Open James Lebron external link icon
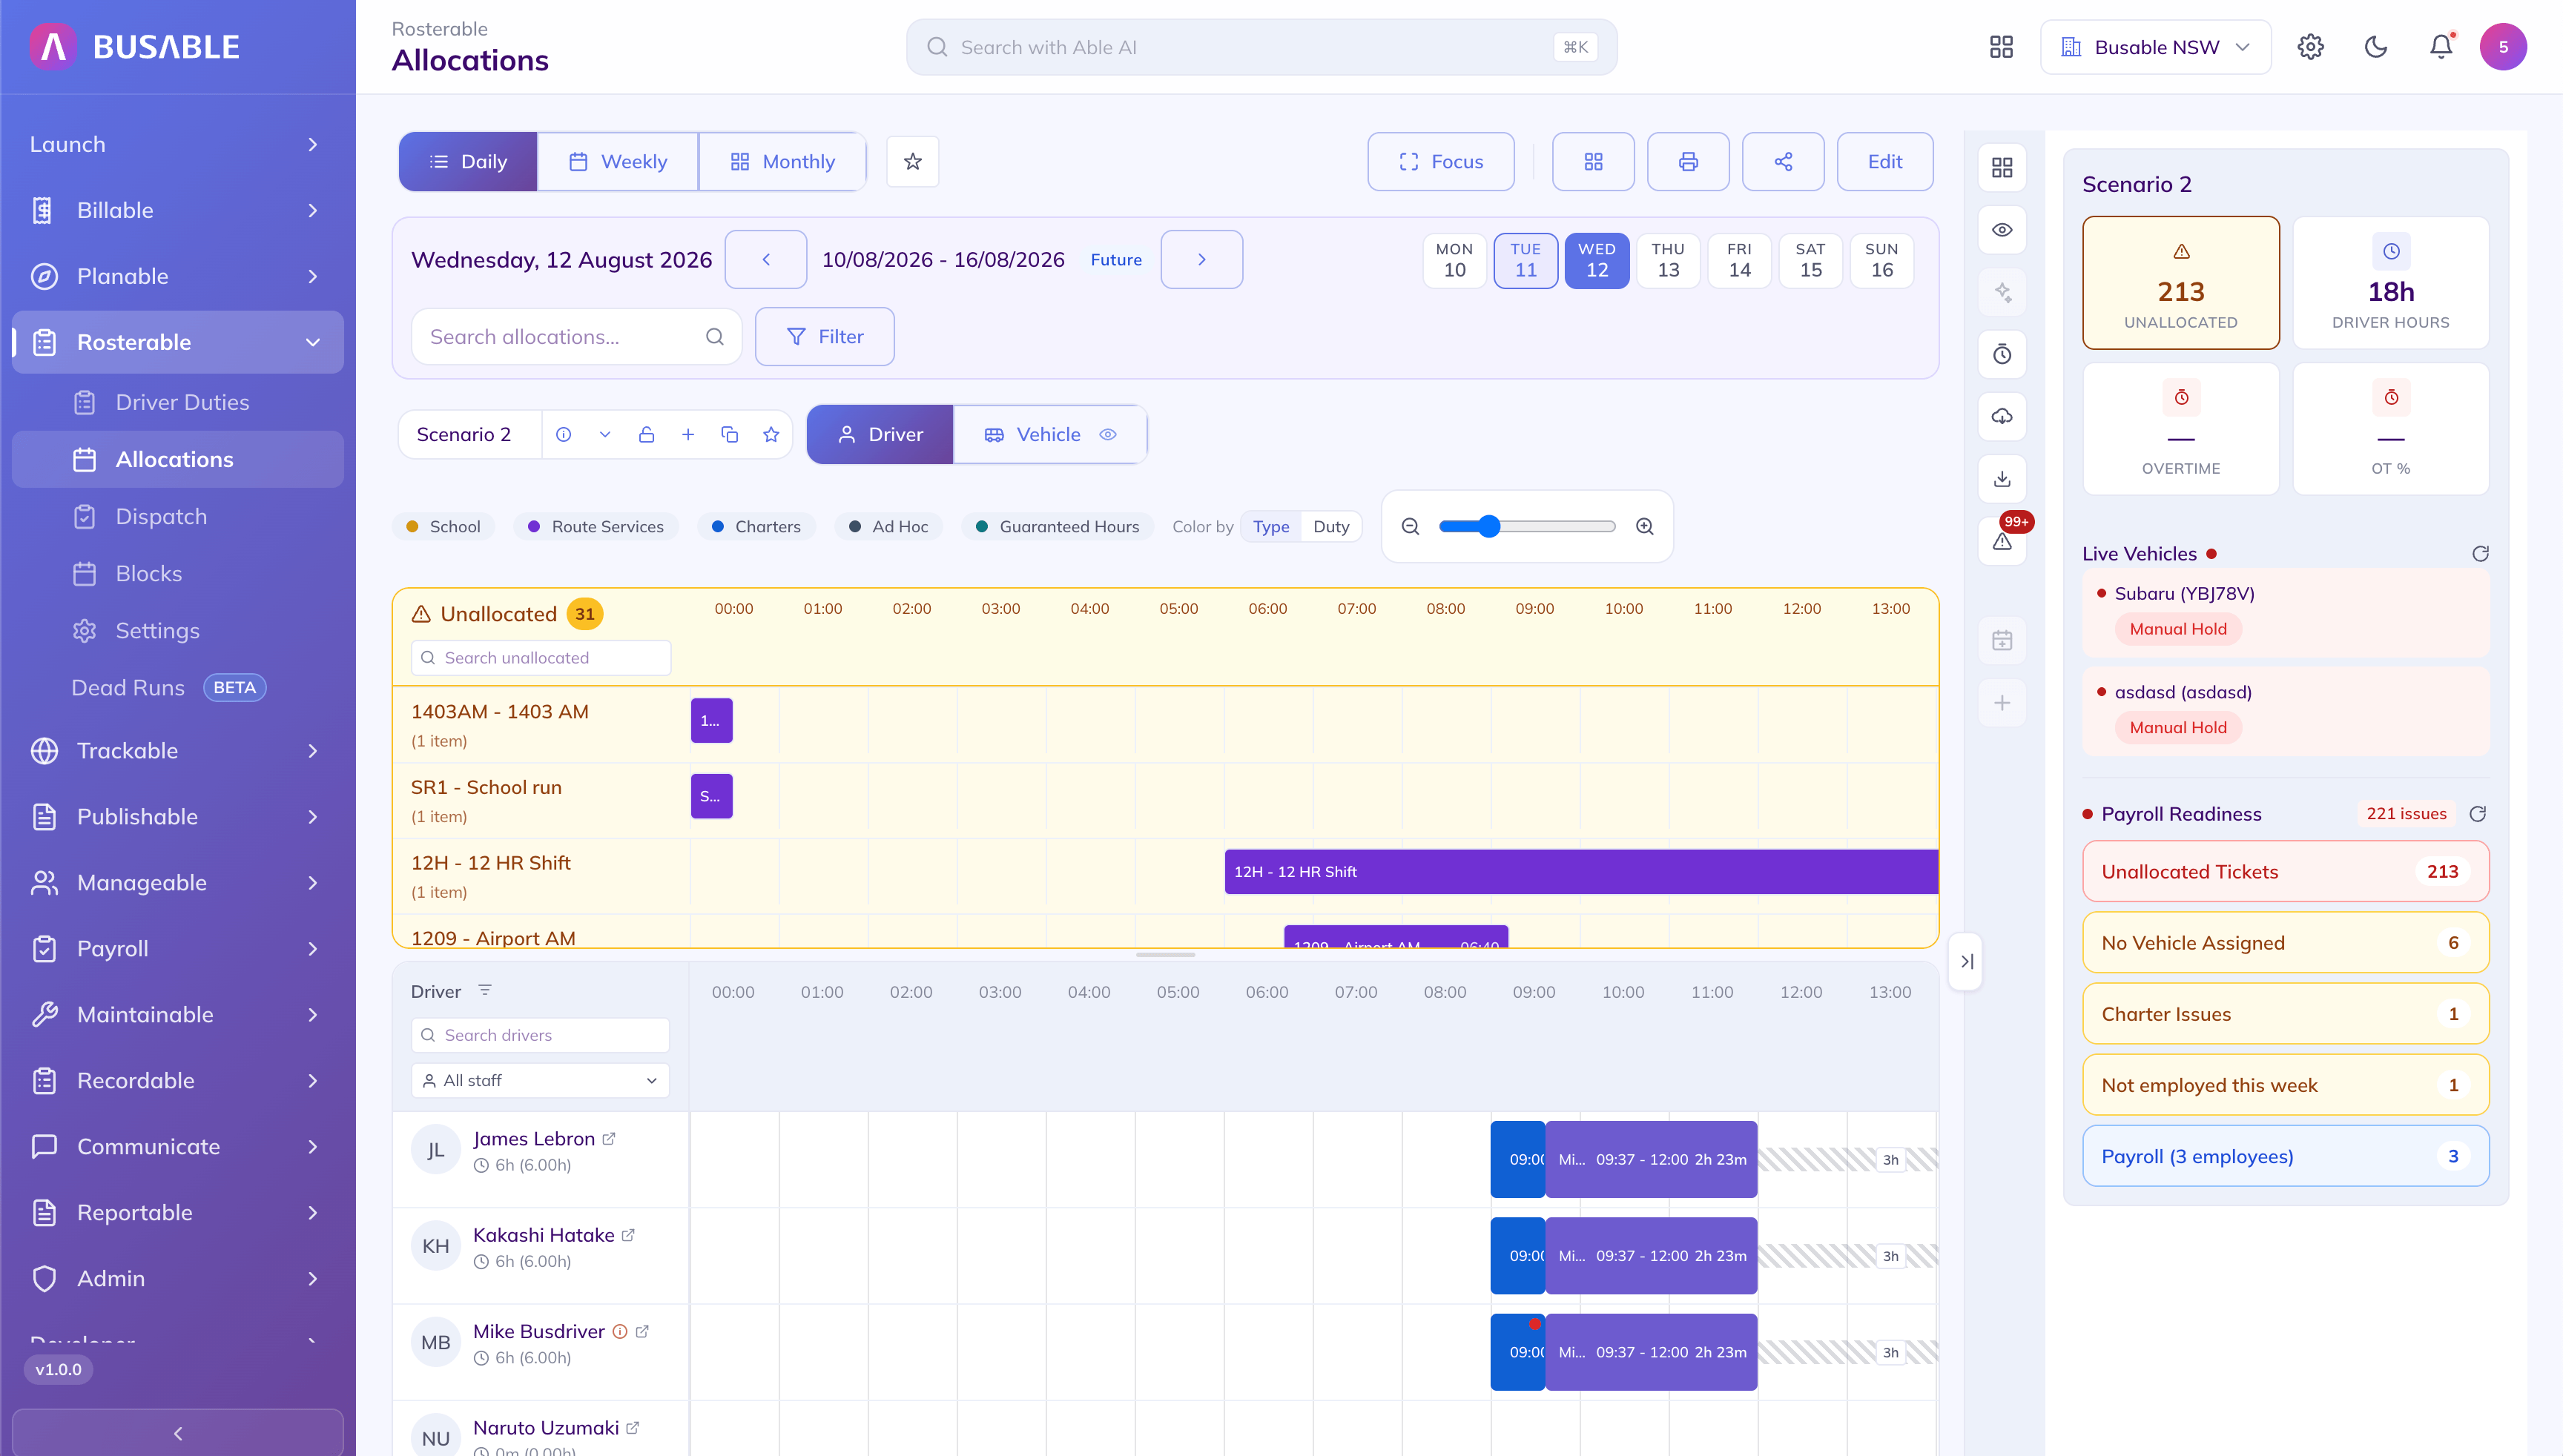Image resolution: width=2563 pixels, height=1456 pixels. [608, 1139]
